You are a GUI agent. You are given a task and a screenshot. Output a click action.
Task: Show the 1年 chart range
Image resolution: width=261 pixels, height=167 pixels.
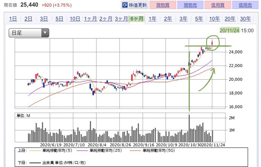pyautogui.click(x=153, y=19)
